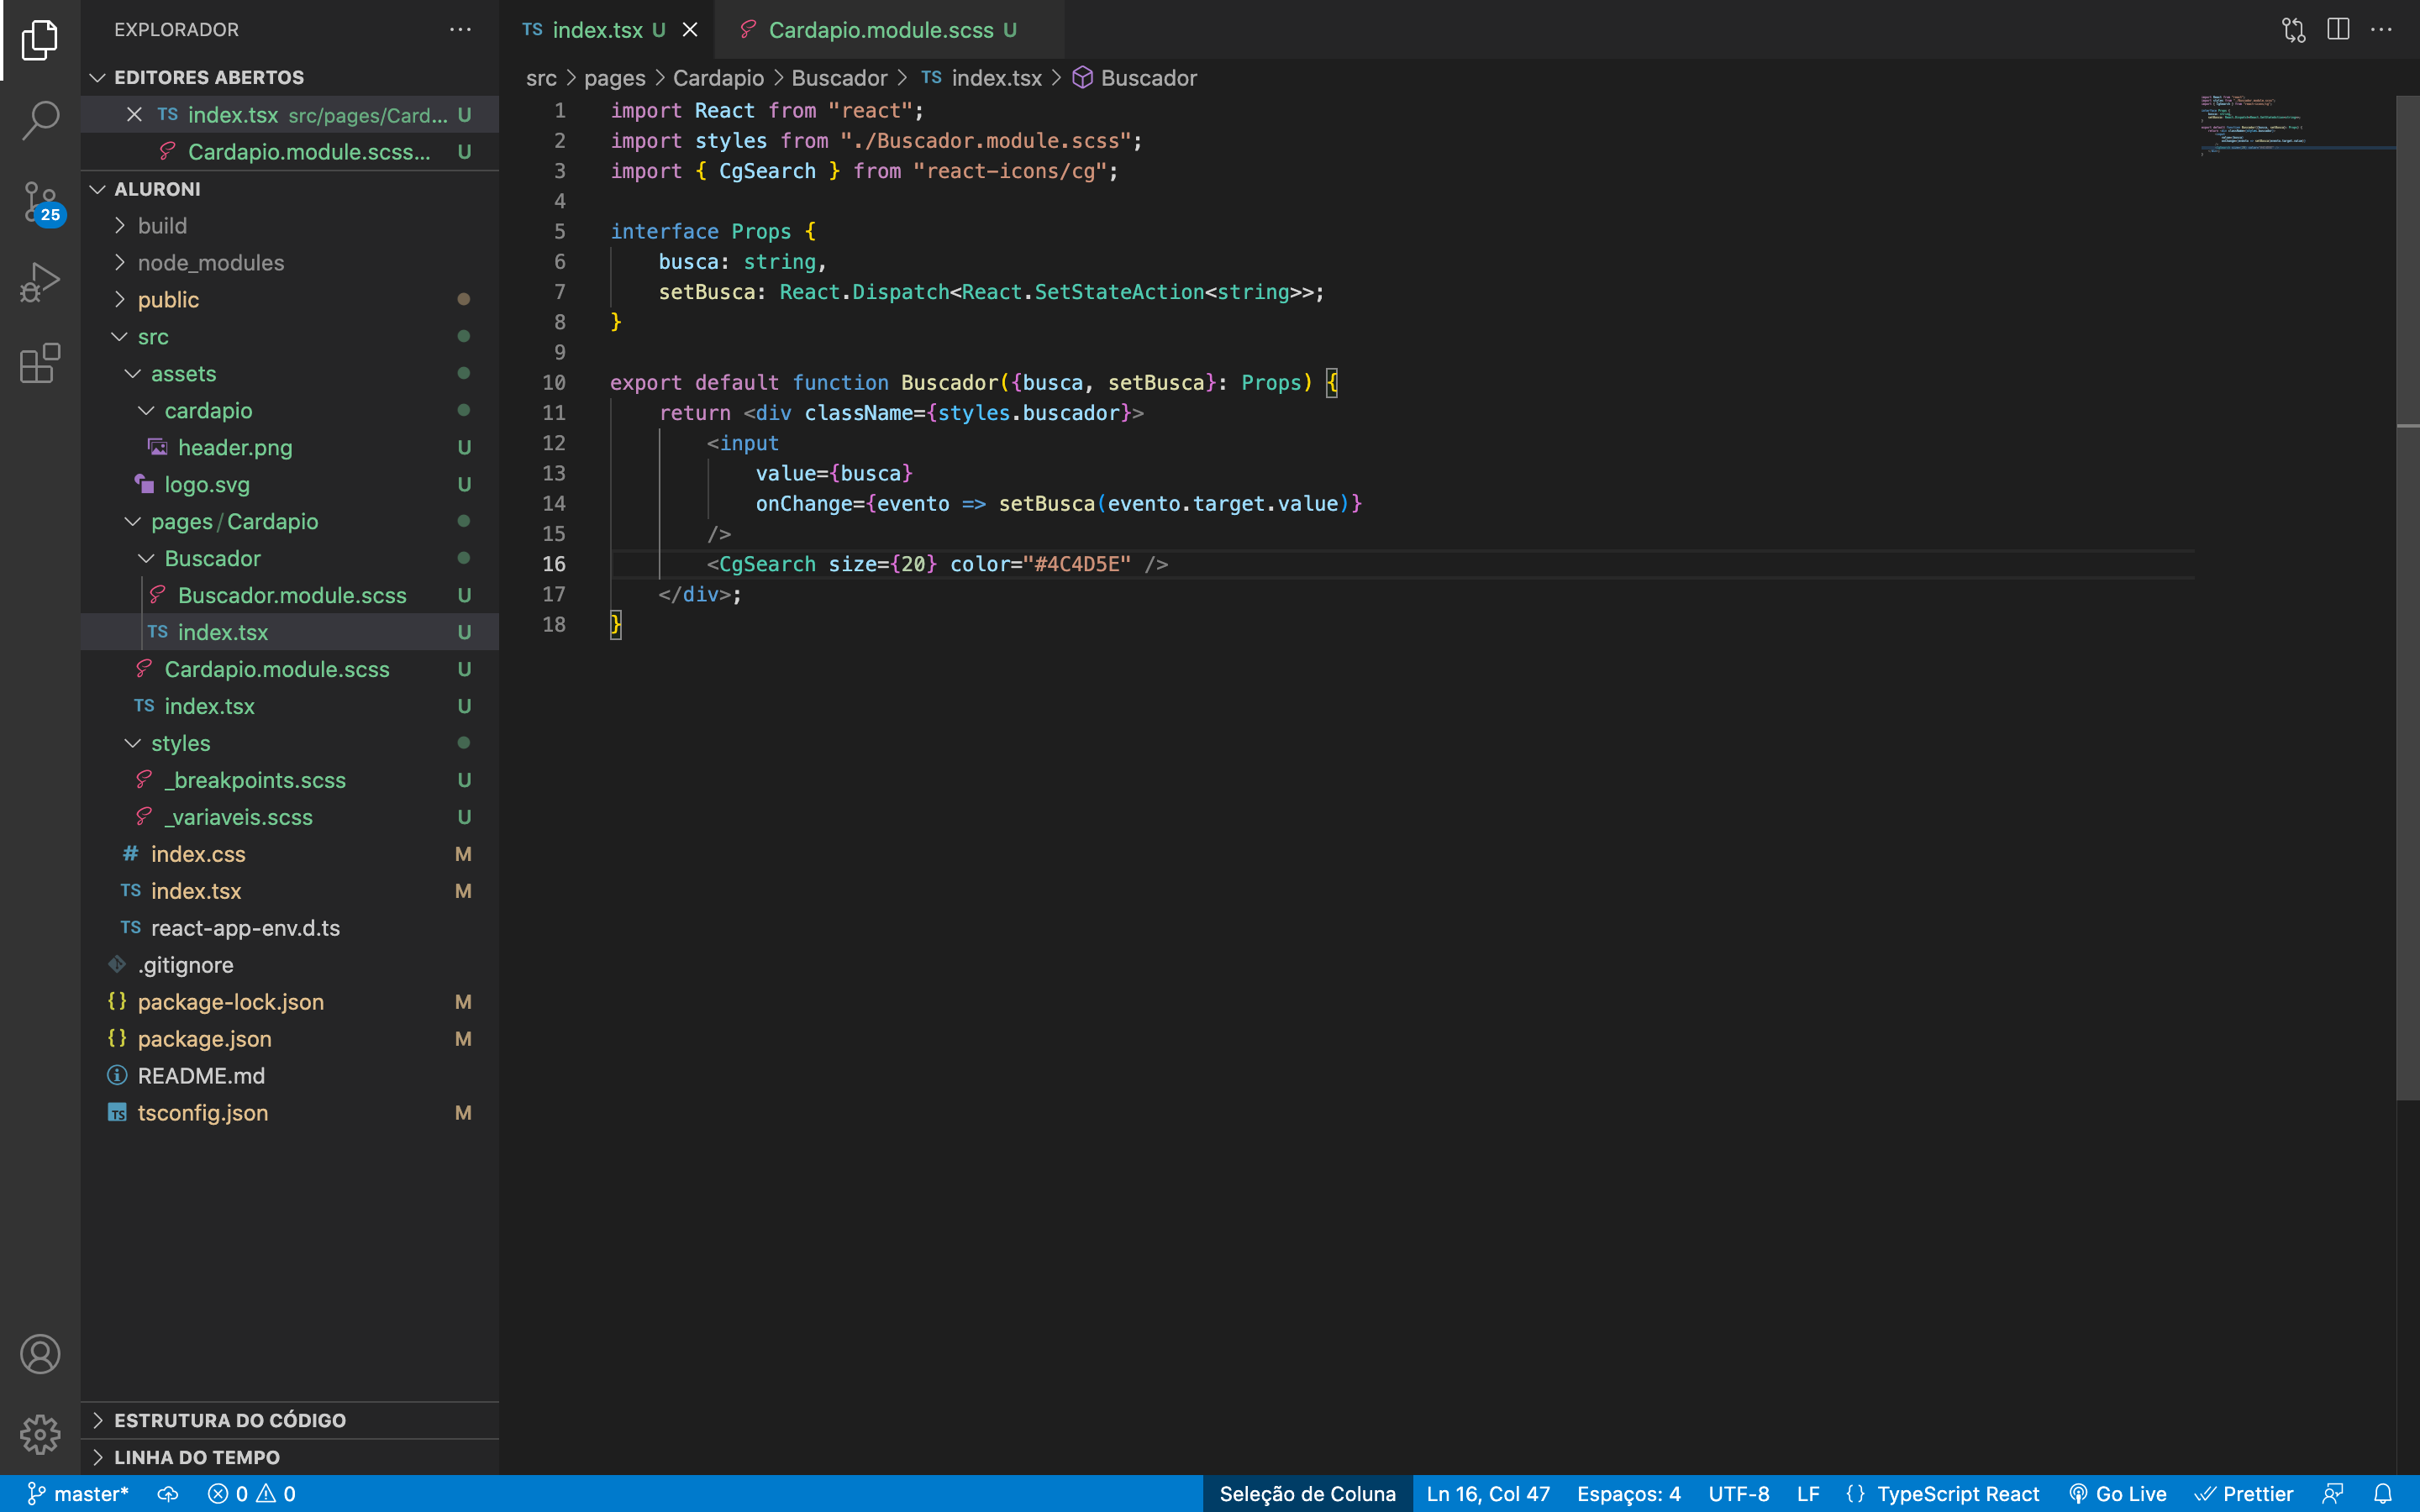Click the open changes compare icon
The width and height of the screenshot is (2420, 1512).
click(2293, 30)
